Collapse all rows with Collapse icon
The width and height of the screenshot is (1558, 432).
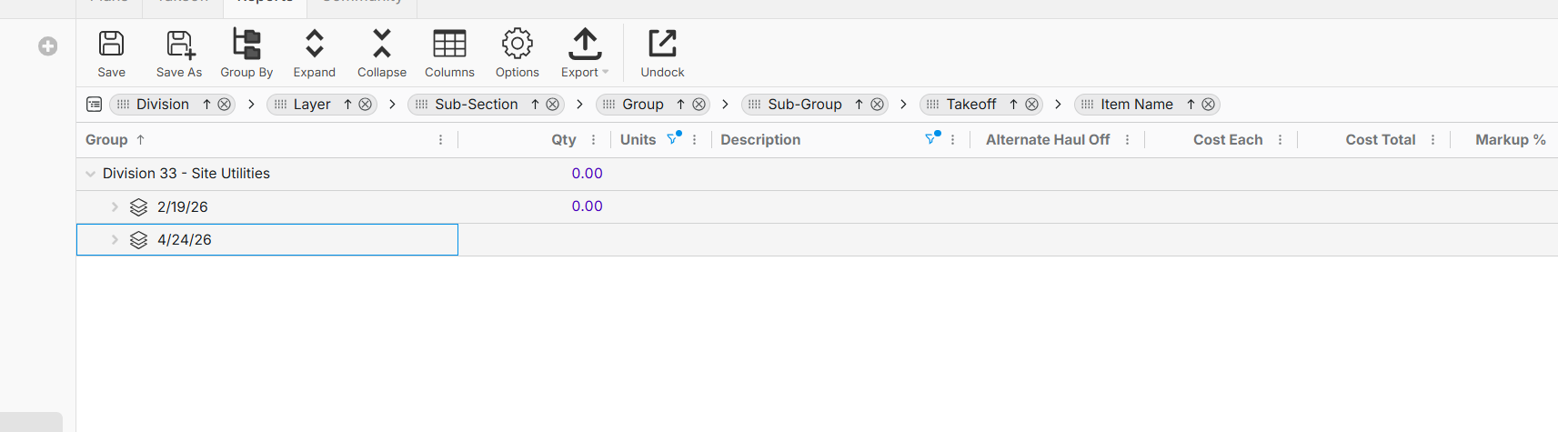click(x=382, y=44)
